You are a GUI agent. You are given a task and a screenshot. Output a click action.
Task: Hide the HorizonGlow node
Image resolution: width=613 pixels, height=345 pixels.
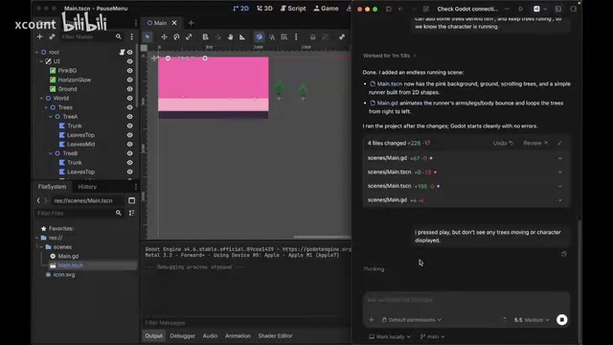click(x=130, y=80)
